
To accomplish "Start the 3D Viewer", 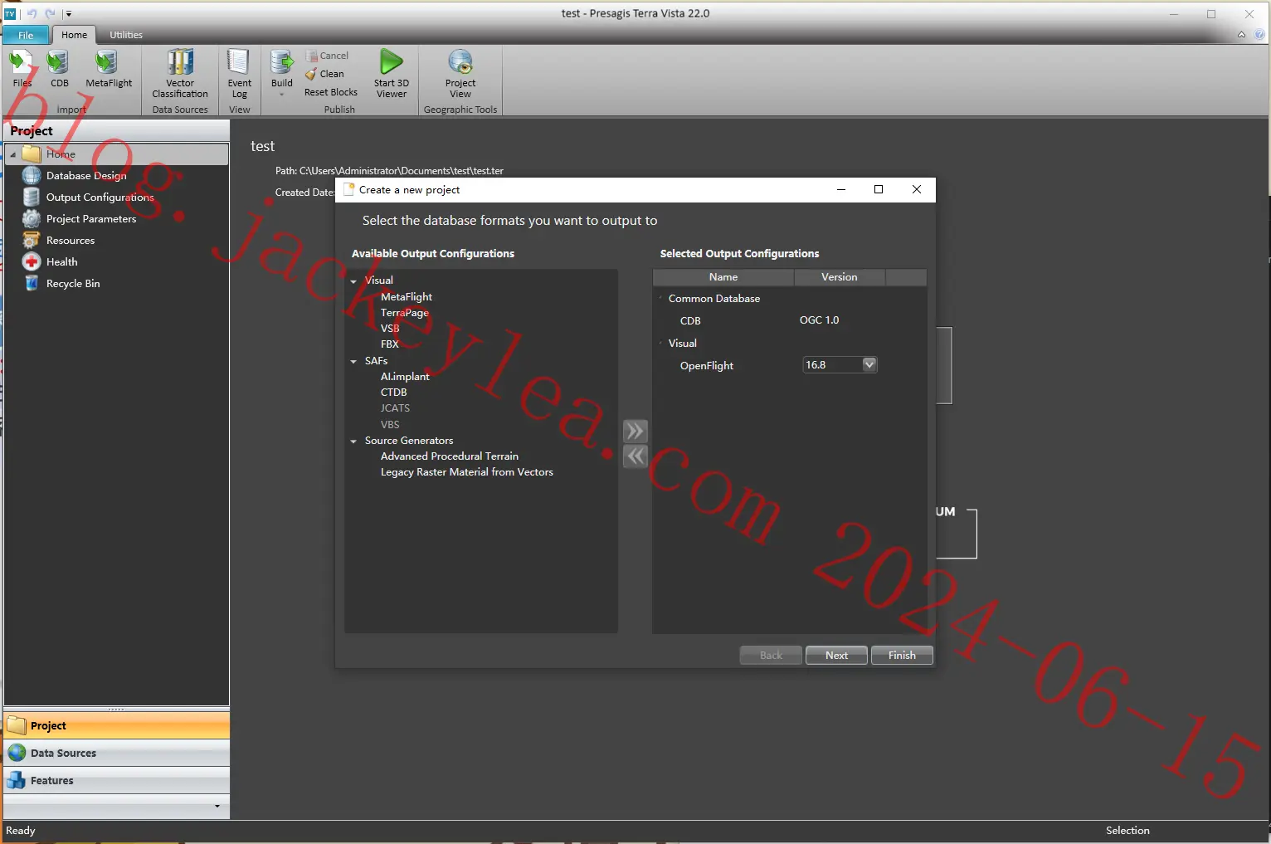I will [x=391, y=74].
